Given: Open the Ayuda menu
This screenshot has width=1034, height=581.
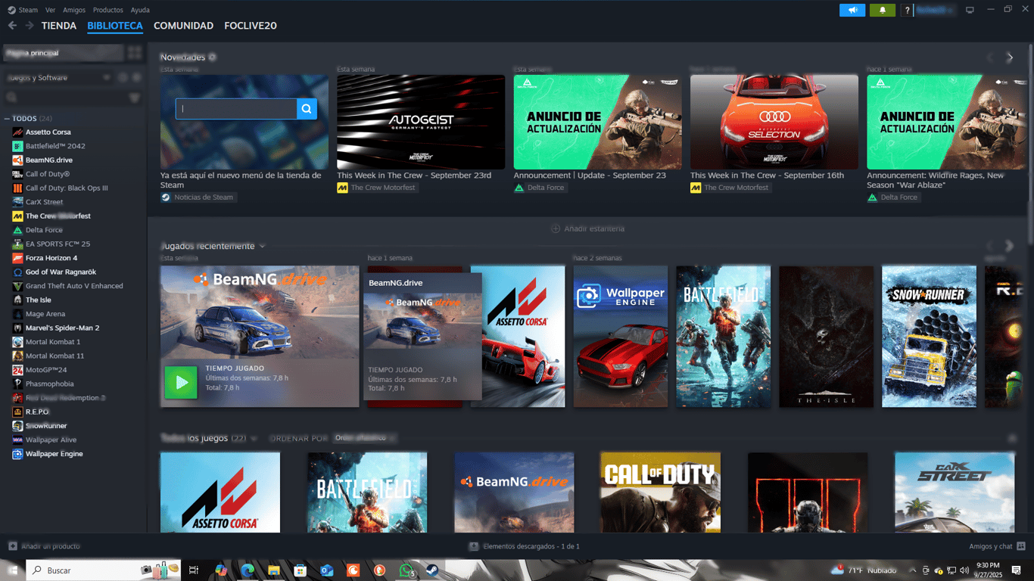Looking at the screenshot, I should [139, 10].
